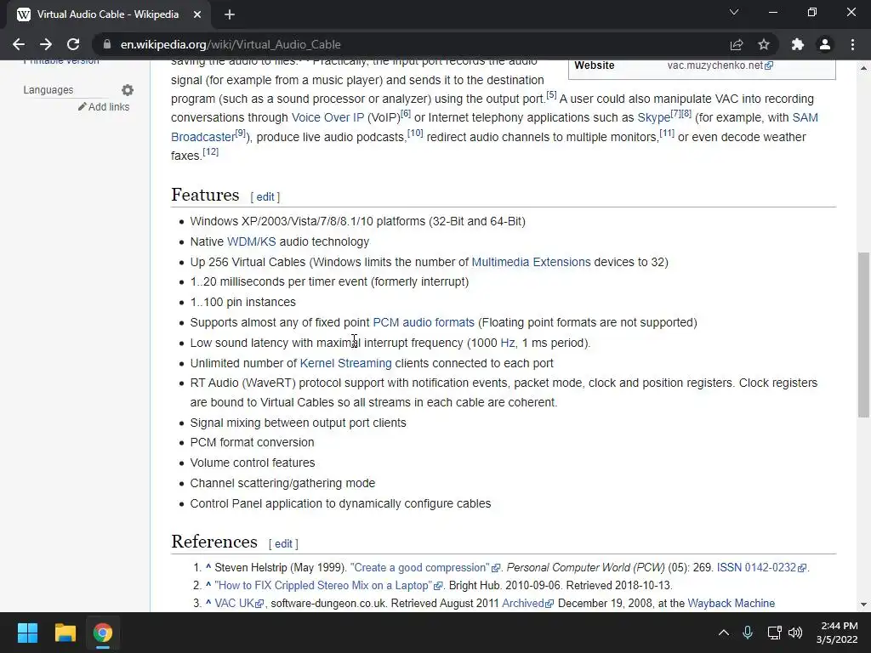871x653 pixels.
Task: Open citation reference [11]
Action: 667,133
